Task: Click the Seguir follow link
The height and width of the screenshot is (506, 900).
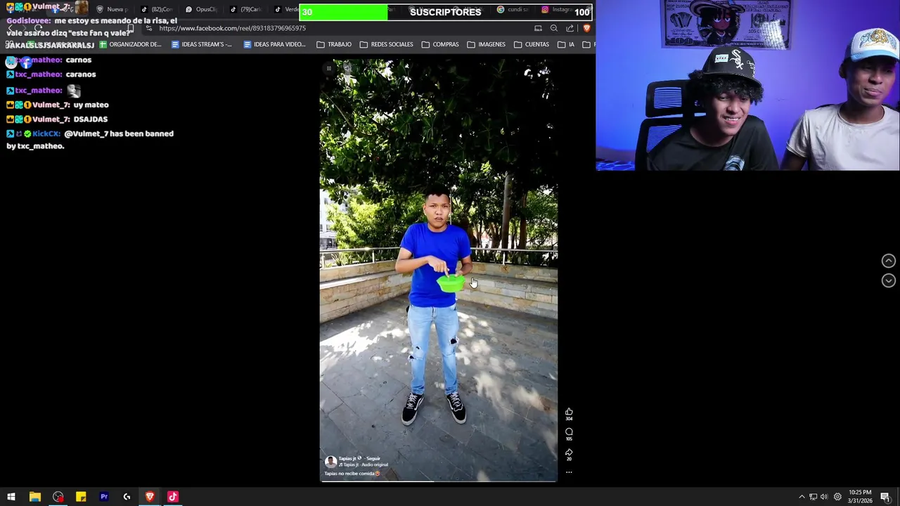Action: coord(373,458)
